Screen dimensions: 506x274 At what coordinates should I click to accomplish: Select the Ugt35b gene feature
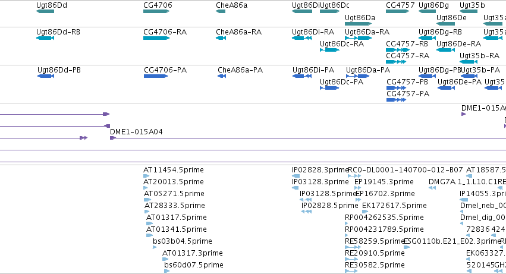[x=469, y=11]
